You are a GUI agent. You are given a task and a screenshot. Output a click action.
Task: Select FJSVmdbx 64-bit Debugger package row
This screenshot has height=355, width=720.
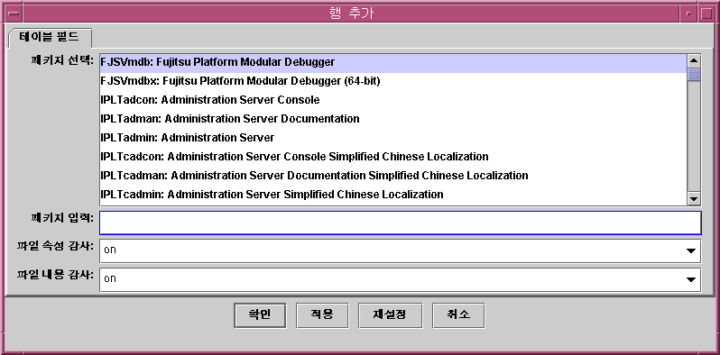tap(393, 81)
